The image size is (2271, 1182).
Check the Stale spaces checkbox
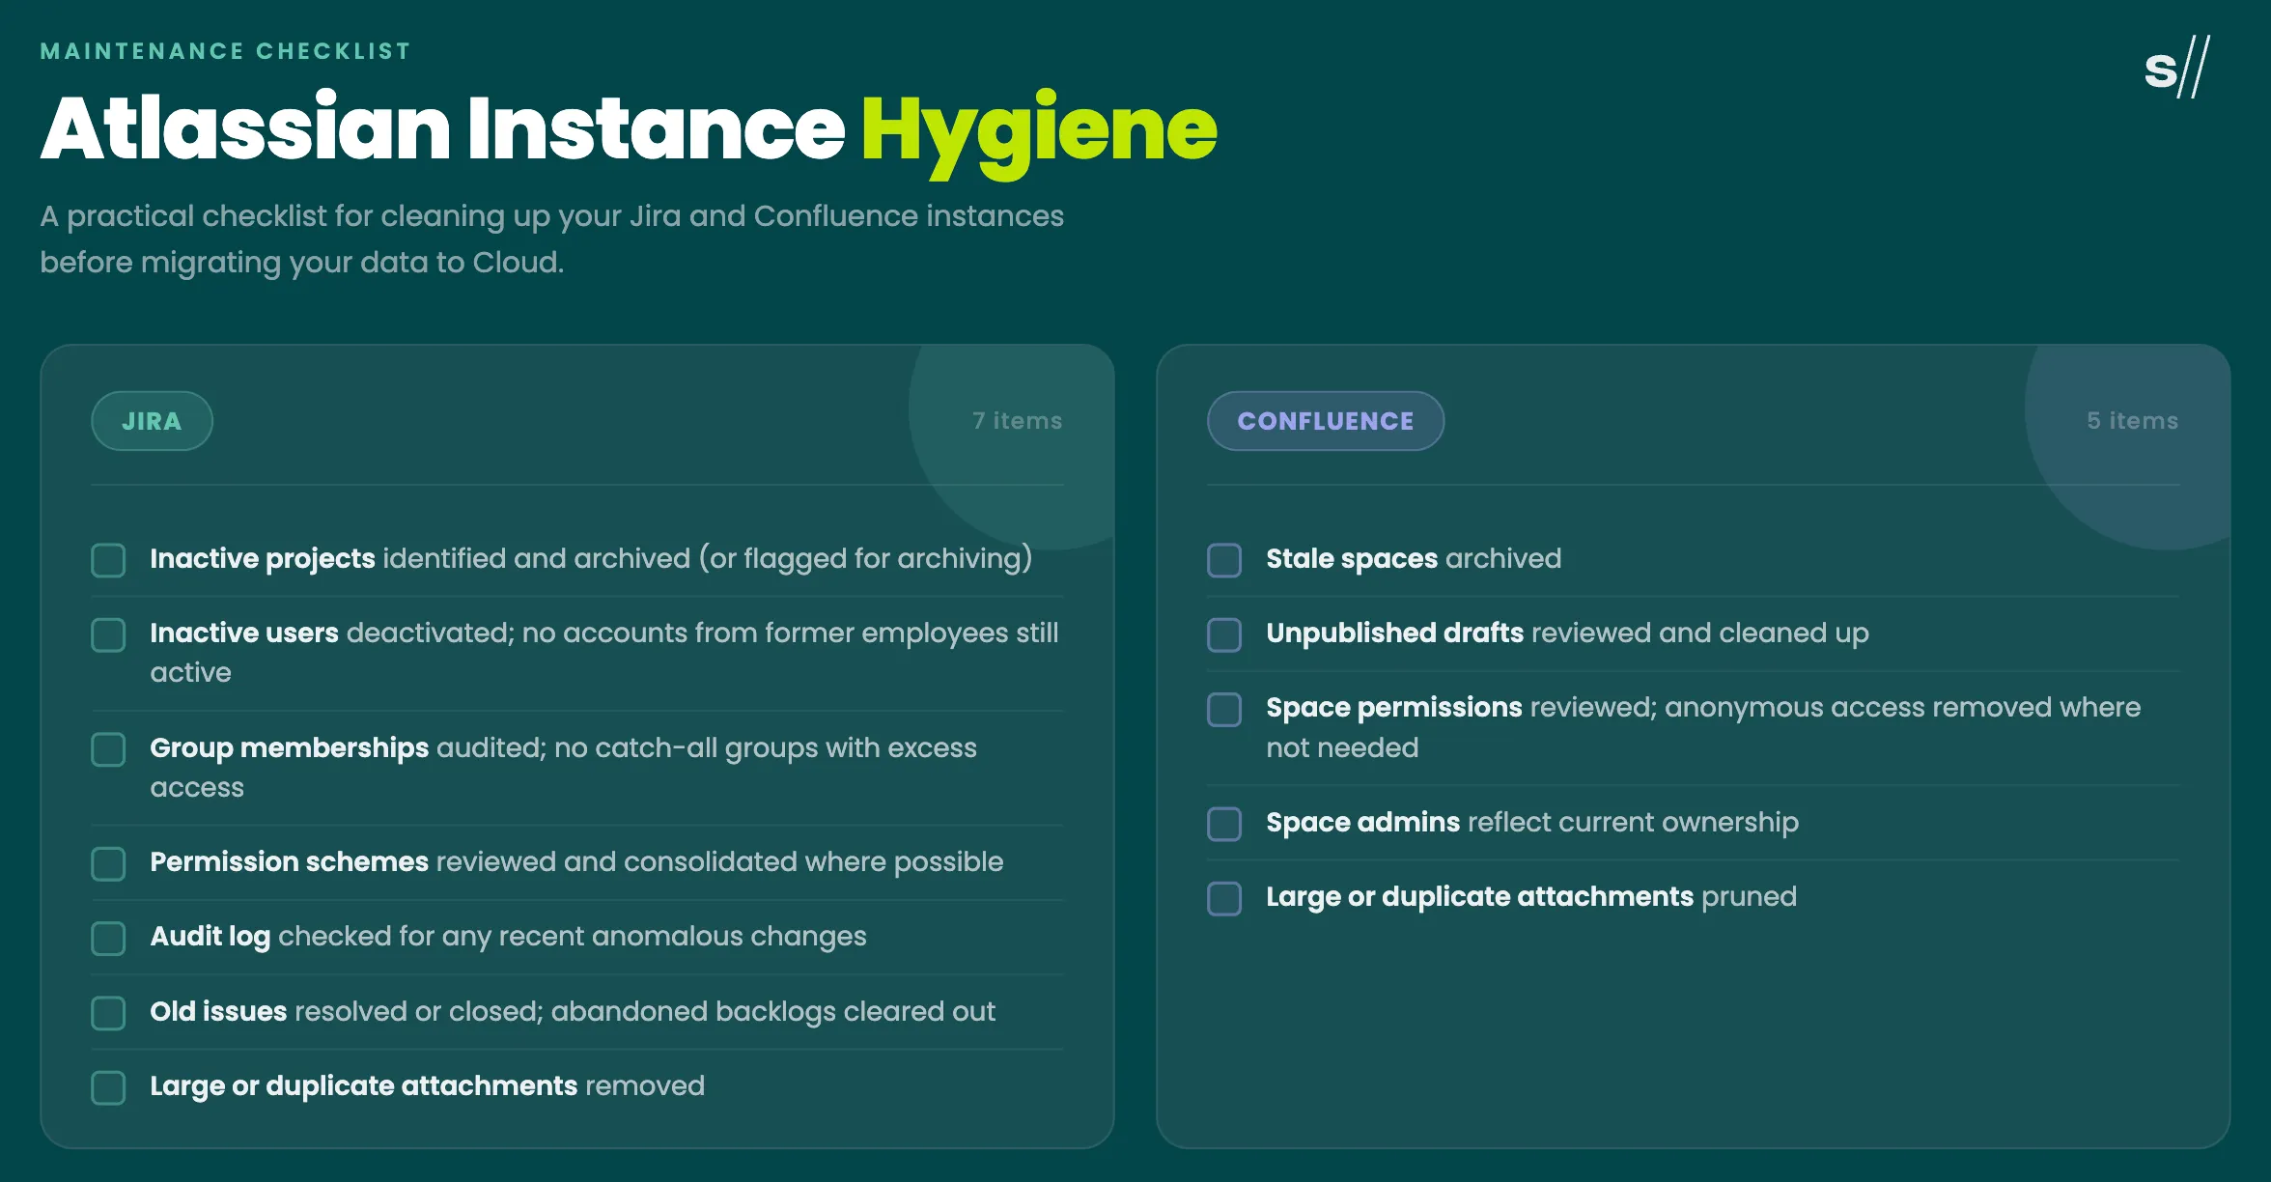[1224, 560]
